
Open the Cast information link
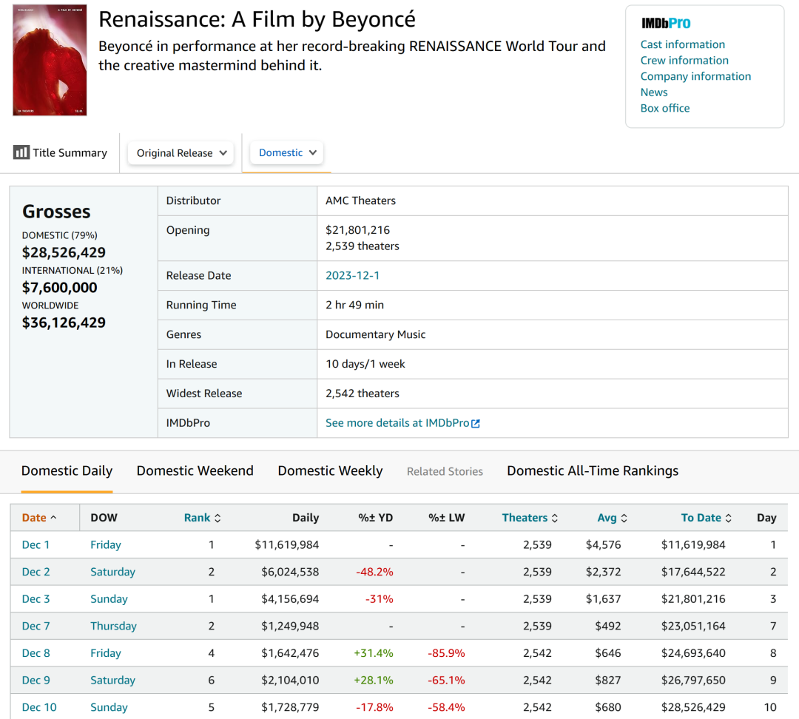pyautogui.click(x=682, y=44)
